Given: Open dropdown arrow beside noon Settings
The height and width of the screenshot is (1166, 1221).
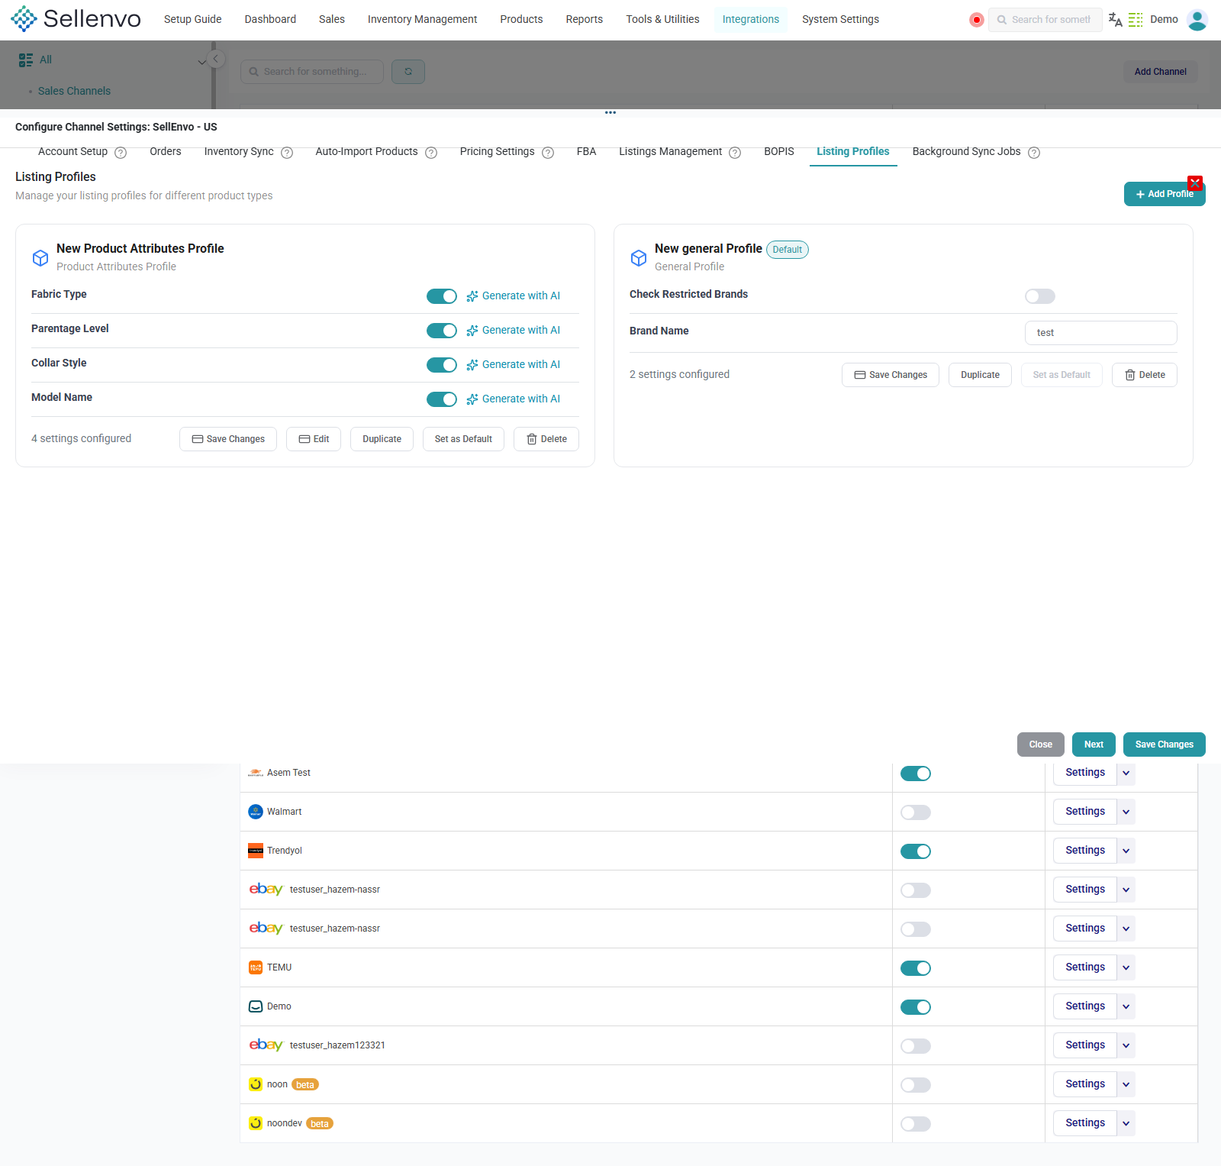Looking at the screenshot, I should click(x=1126, y=1084).
